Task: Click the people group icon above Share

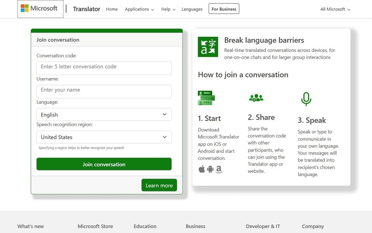Action: [x=256, y=97]
